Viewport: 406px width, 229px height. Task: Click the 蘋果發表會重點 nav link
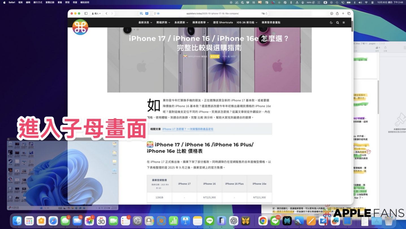coord(271,22)
